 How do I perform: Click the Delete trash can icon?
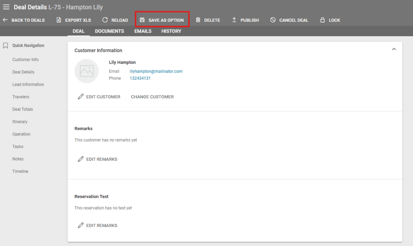[x=198, y=20]
